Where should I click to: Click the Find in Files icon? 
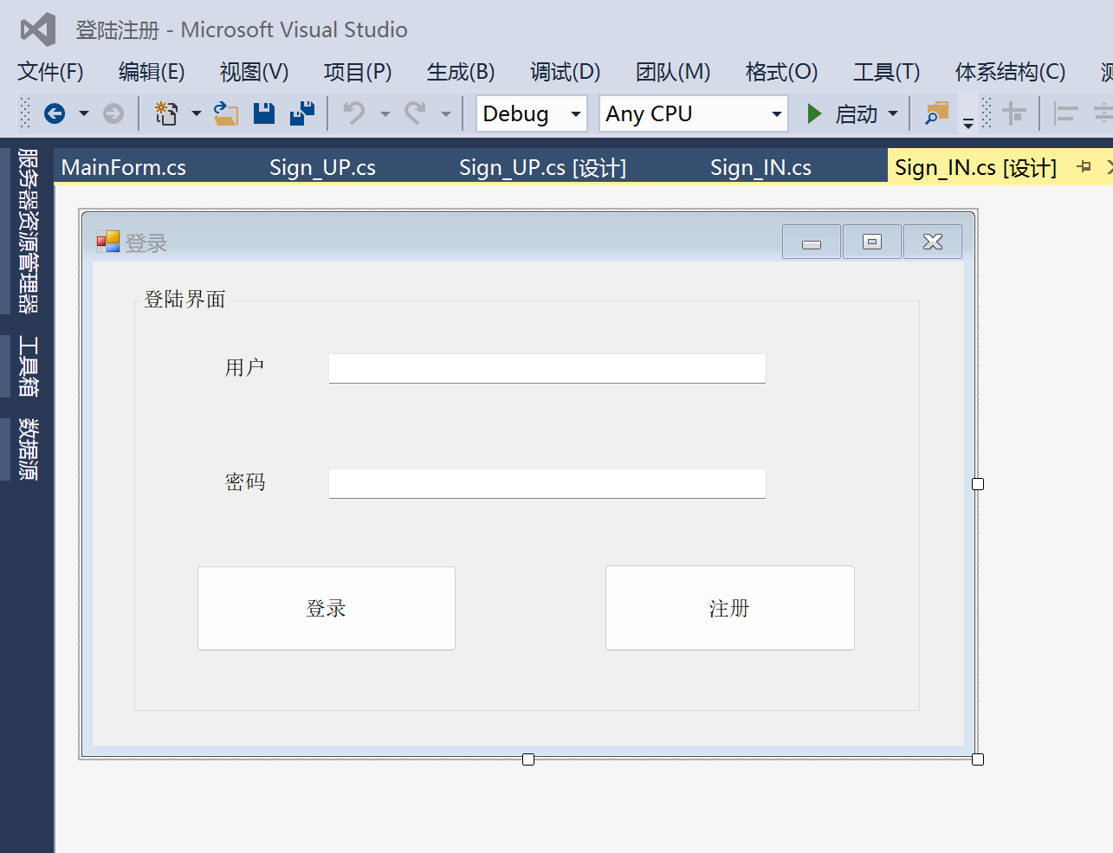[936, 113]
